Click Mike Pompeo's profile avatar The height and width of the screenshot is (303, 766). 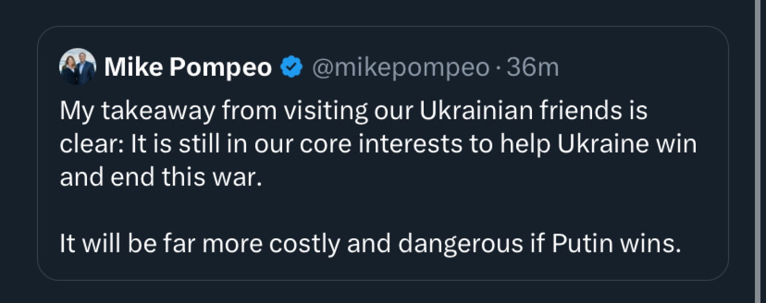point(77,67)
